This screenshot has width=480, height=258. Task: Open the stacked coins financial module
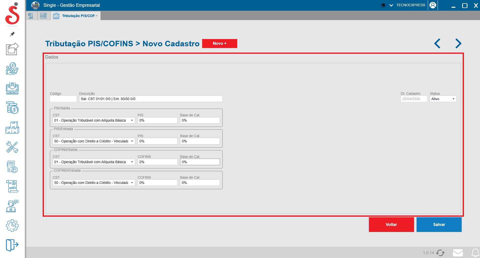[x=12, y=108]
